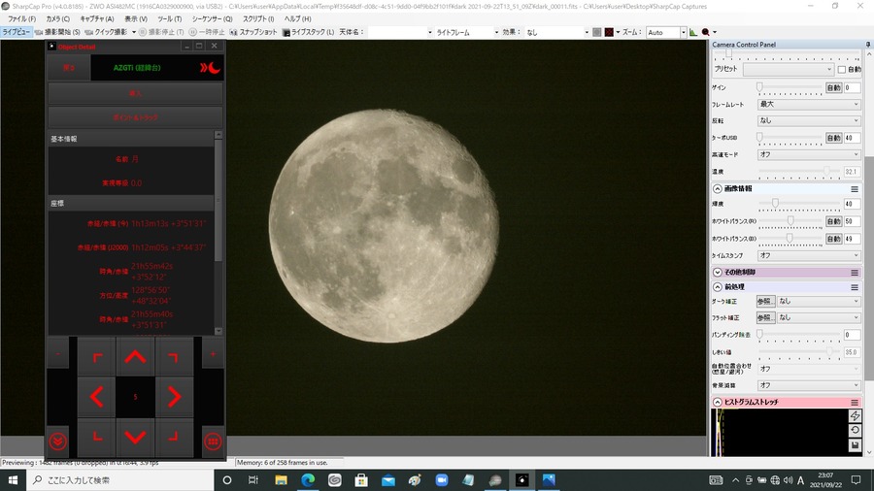The height and width of the screenshot is (491, 874).
Task: Click the histogram auto-stretch lightning icon
Action: tap(855, 415)
